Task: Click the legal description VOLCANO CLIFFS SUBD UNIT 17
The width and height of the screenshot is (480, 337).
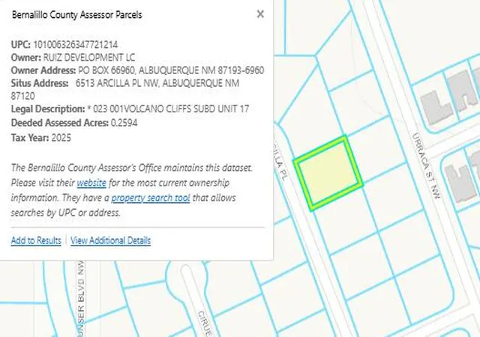Action: tap(187, 109)
